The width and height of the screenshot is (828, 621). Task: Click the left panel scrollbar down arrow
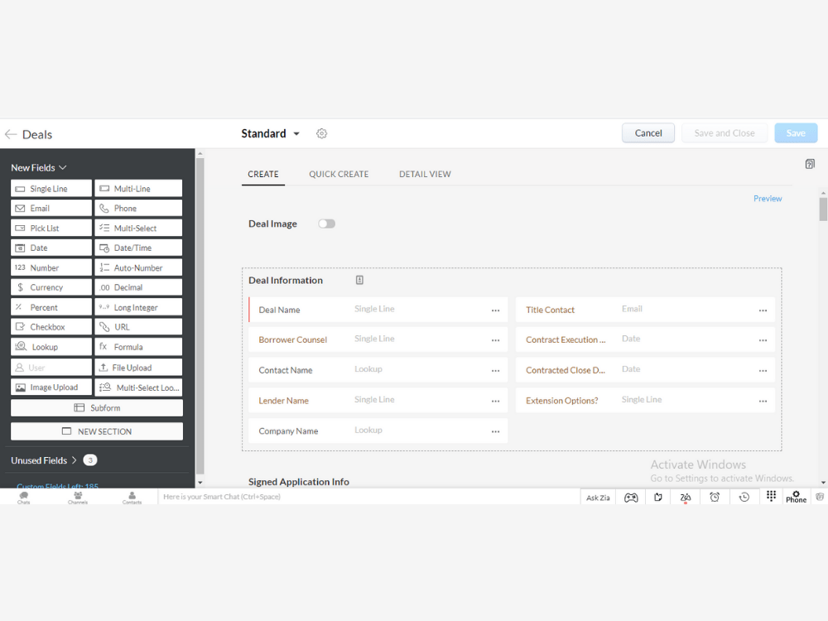tap(200, 482)
